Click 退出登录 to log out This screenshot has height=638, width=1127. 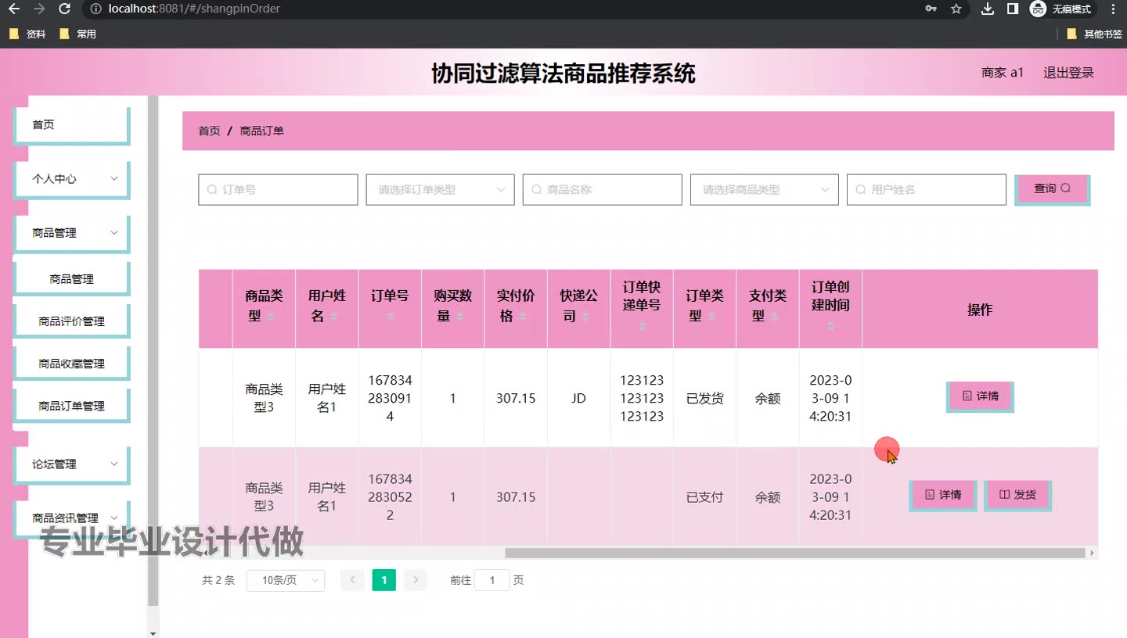pos(1068,73)
